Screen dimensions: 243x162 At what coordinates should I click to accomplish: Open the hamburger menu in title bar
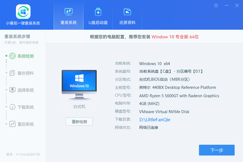tap(216, 5)
